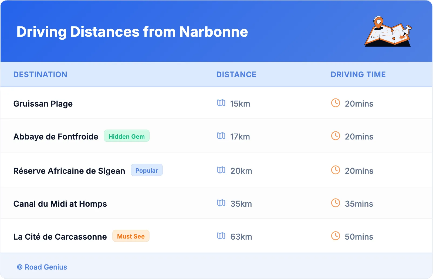The image size is (433, 279).
Task: Select the Abbaye de Fontfroide destination
Action: pos(56,137)
